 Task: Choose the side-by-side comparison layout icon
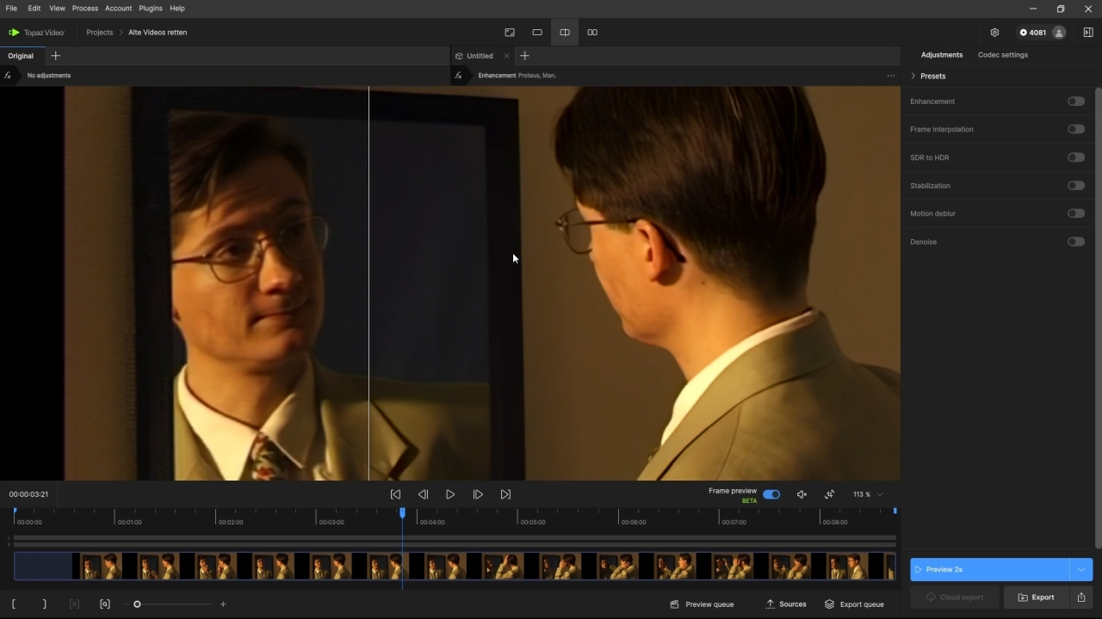tap(592, 33)
